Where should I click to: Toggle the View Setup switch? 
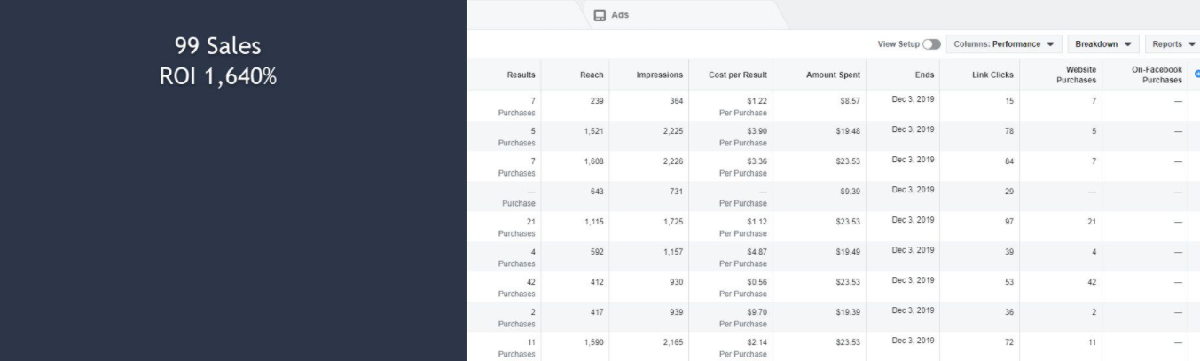pos(930,43)
